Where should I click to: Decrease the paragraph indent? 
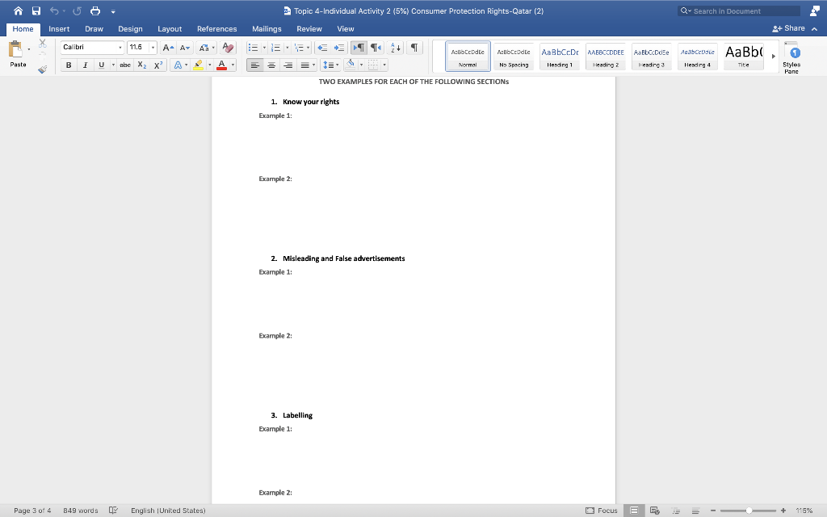[x=322, y=48]
